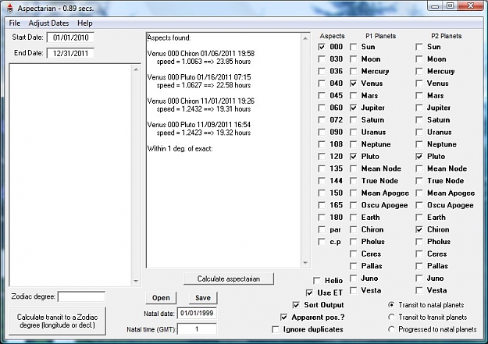
Task: Click the Aspectarian app icon in title bar
Action: point(10,9)
